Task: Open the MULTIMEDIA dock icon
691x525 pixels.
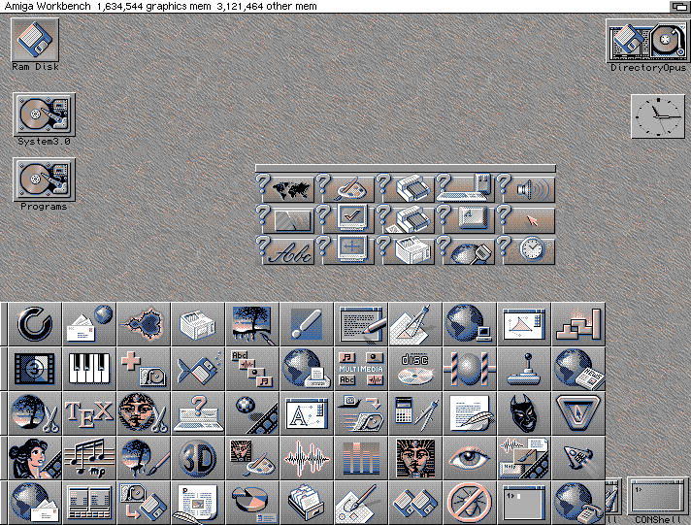Action: tap(361, 369)
